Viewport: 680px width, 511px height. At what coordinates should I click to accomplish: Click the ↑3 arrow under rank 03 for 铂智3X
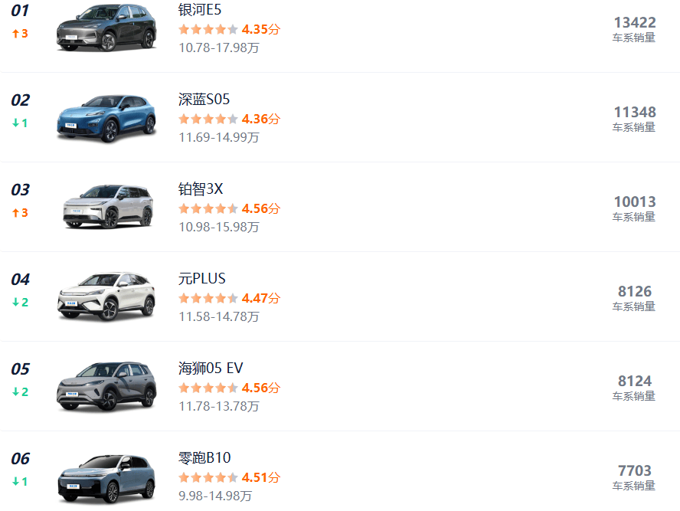coord(19,212)
